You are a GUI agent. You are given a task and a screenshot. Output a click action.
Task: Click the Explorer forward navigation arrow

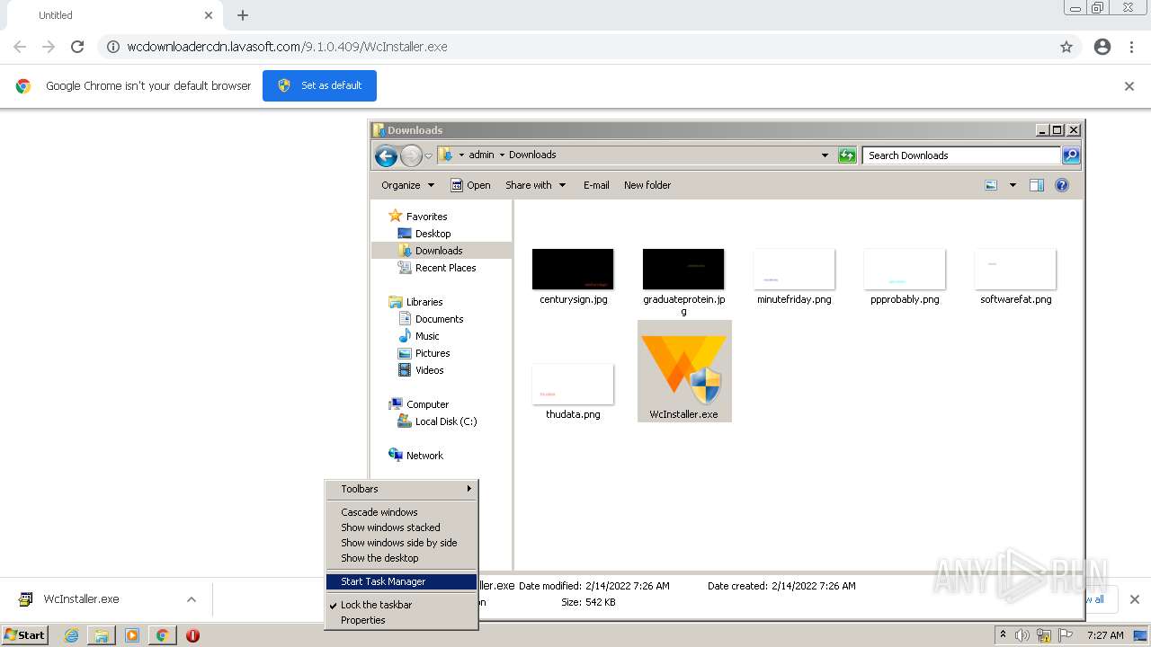(x=411, y=155)
